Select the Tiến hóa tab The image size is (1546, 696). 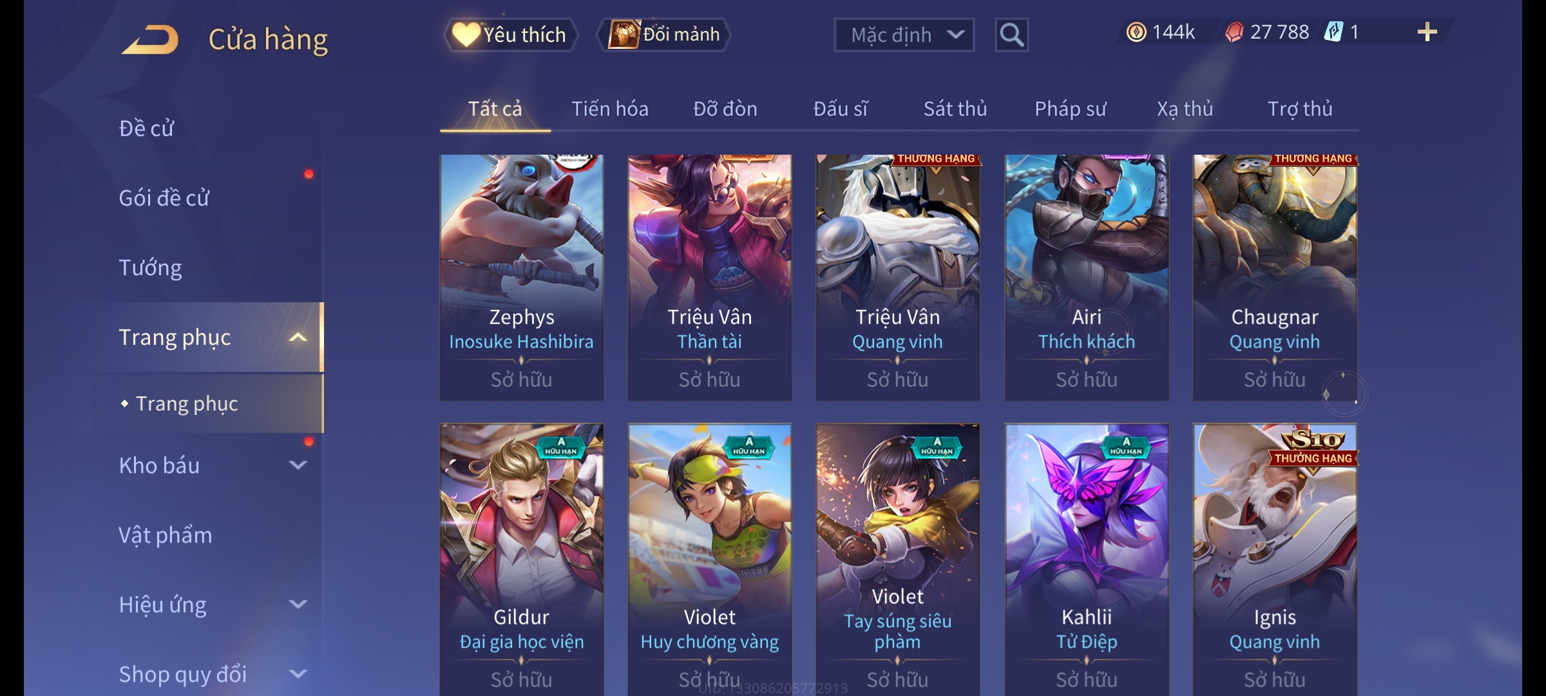coord(609,109)
